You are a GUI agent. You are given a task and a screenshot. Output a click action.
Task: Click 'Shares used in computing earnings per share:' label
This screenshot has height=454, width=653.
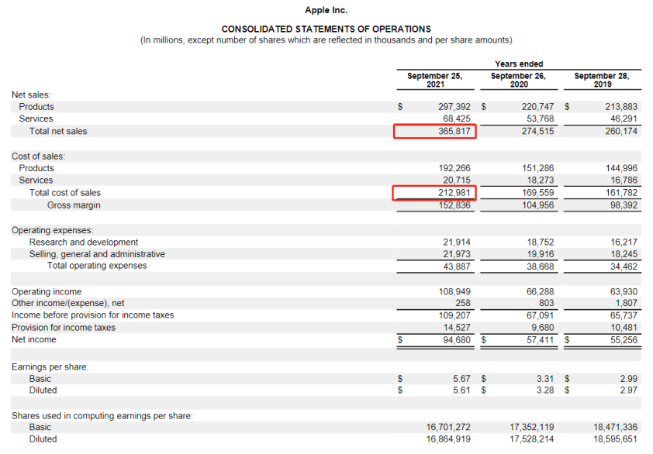click(102, 416)
